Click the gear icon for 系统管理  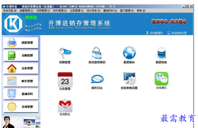pyautogui.click(x=12, y=107)
